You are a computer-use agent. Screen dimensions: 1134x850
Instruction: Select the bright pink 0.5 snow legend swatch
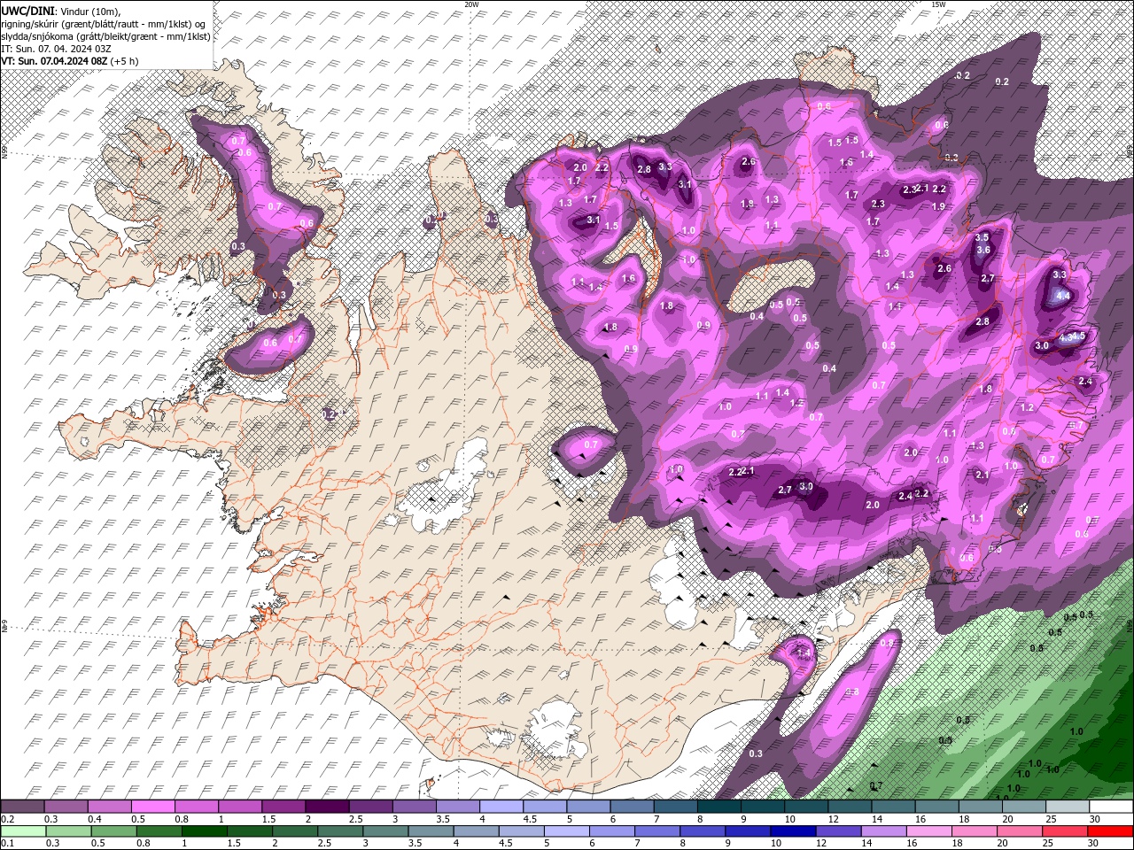point(152,807)
